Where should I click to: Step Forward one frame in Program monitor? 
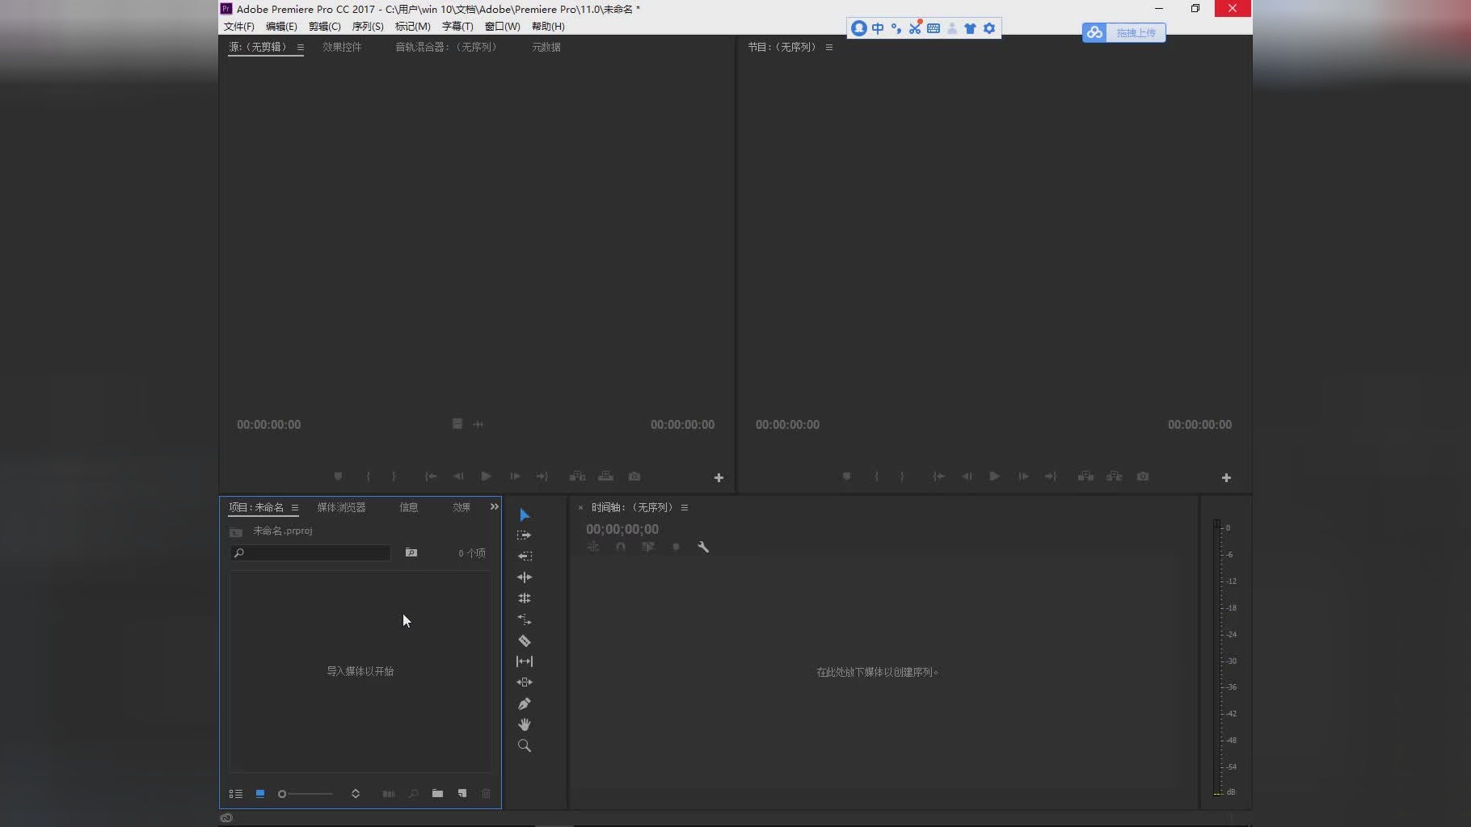coord(1023,476)
